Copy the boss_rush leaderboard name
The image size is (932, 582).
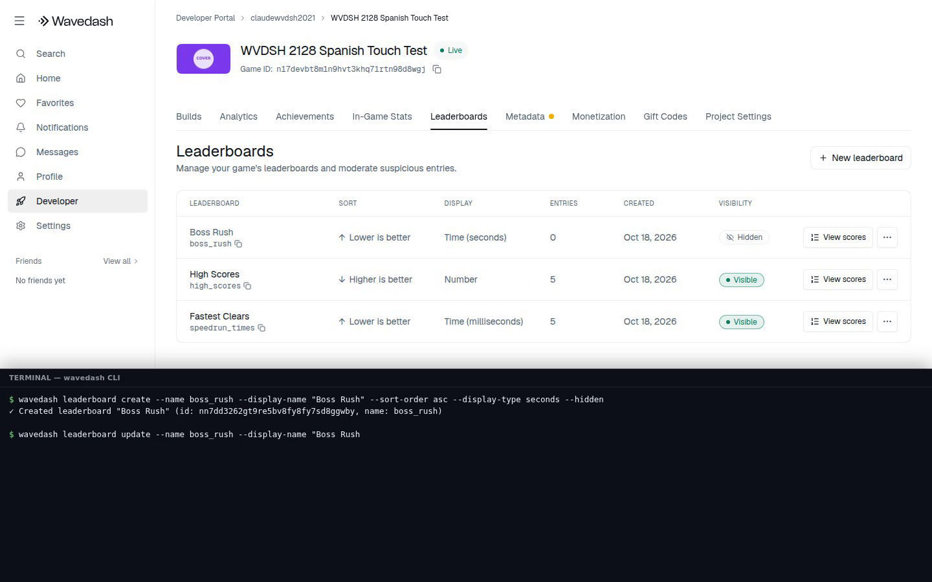point(238,244)
